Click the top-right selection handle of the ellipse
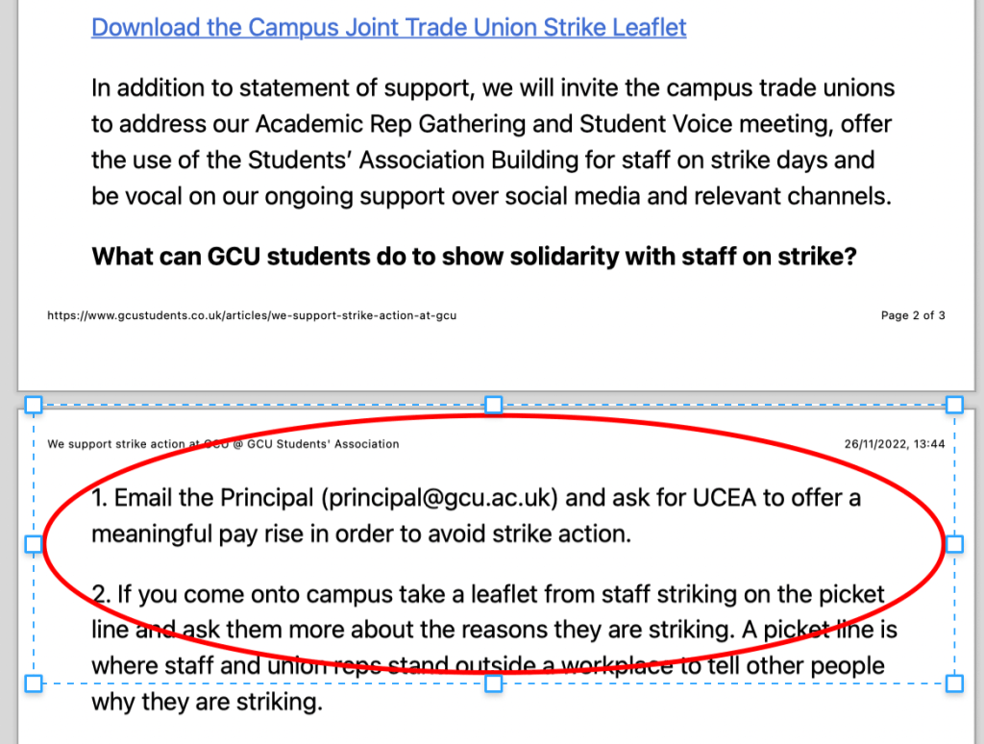The height and width of the screenshot is (744, 984). tap(954, 405)
